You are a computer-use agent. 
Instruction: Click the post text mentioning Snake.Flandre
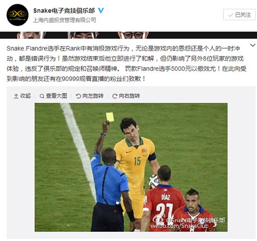tap(127, 64)
